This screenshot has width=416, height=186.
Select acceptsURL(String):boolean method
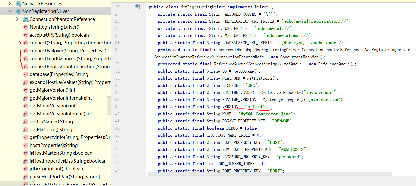tap(59, 35)
